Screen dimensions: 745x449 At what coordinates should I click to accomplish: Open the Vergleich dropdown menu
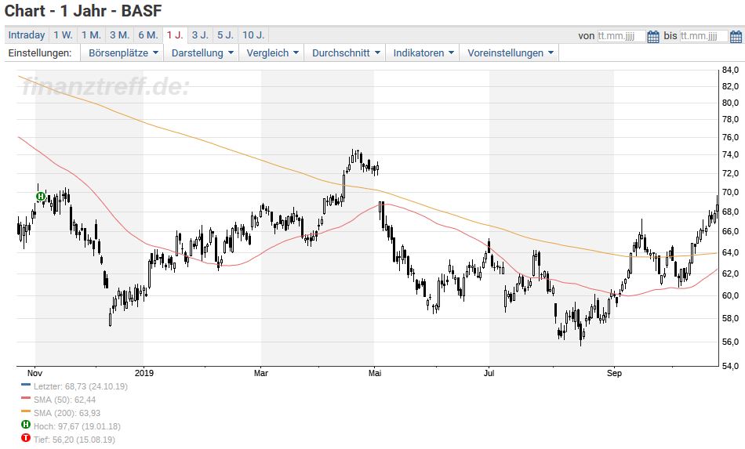[272, 53]
